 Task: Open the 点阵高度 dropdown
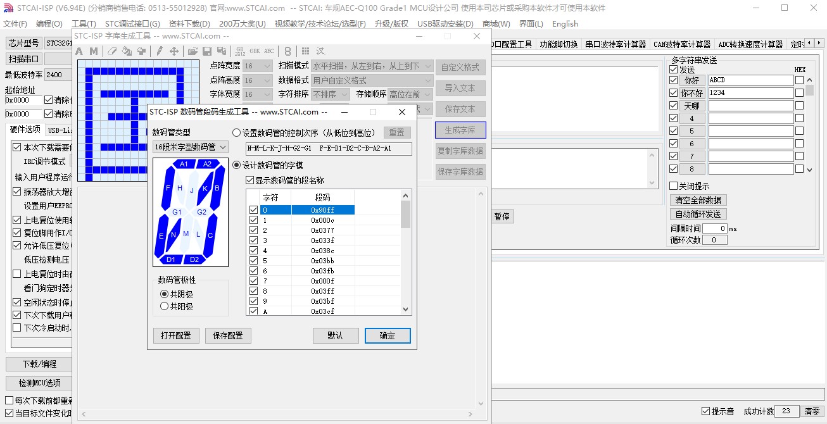[258, 80]
